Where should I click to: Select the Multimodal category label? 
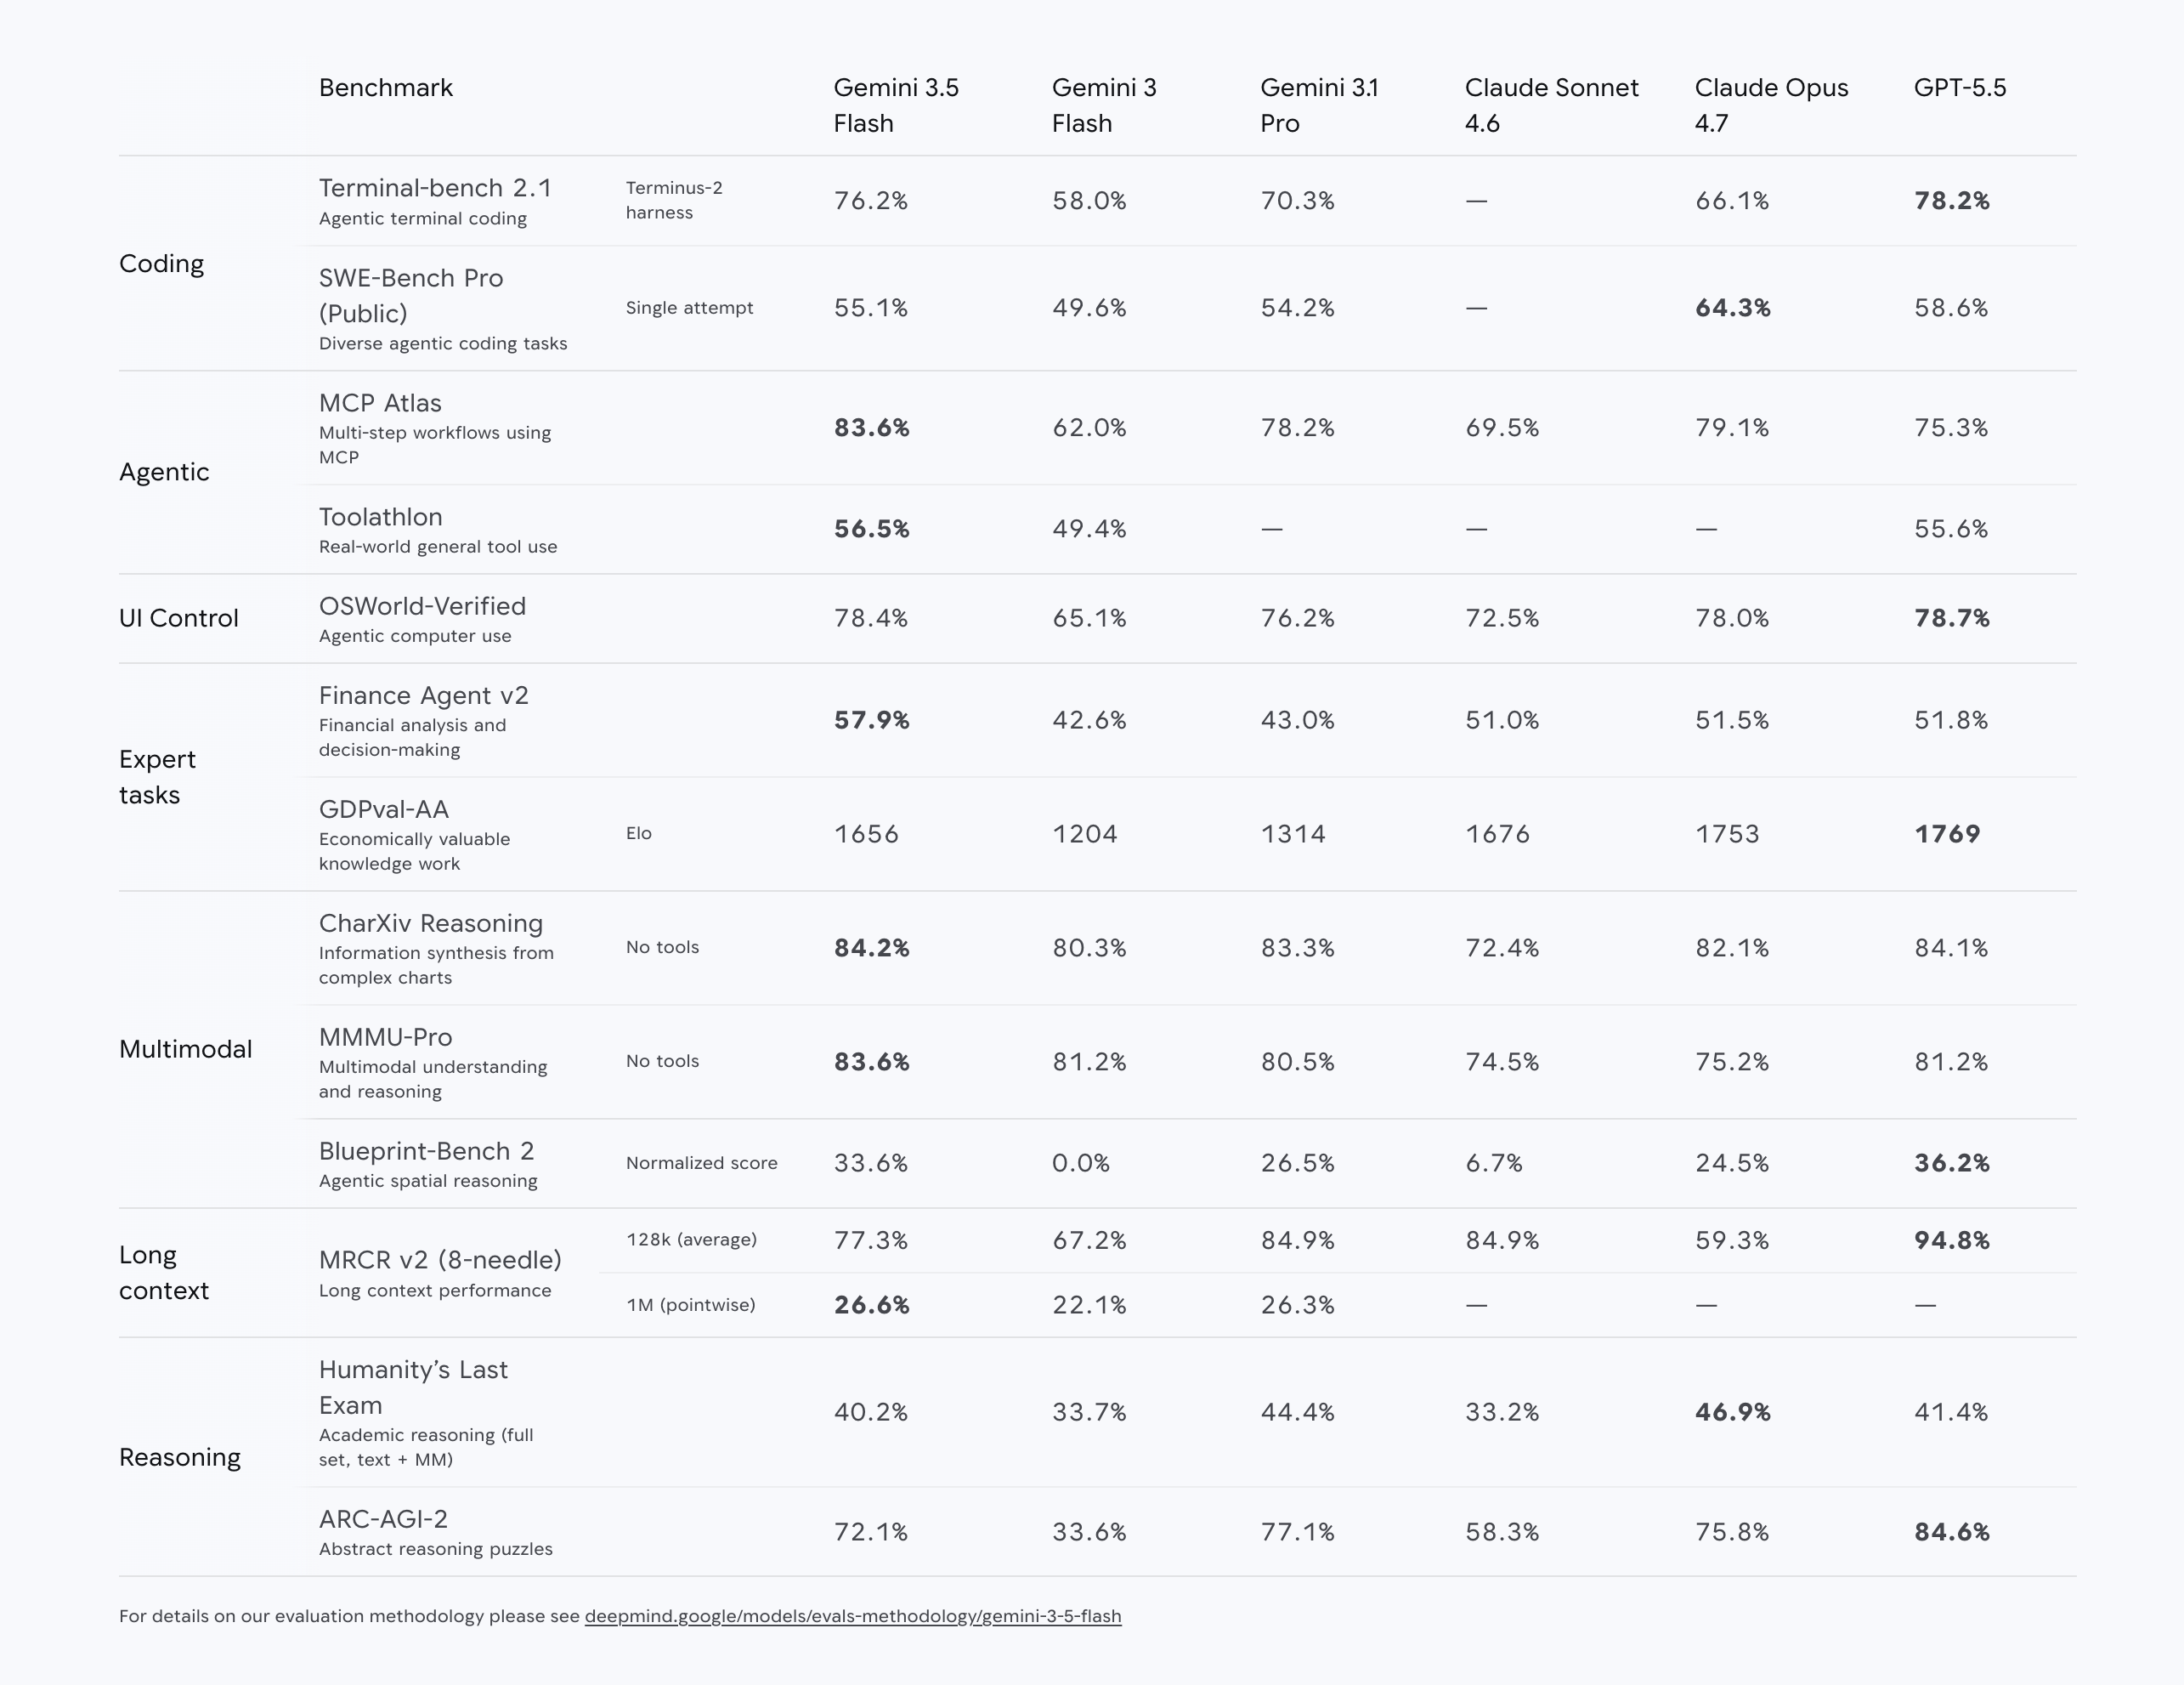tap(186, 1048)
